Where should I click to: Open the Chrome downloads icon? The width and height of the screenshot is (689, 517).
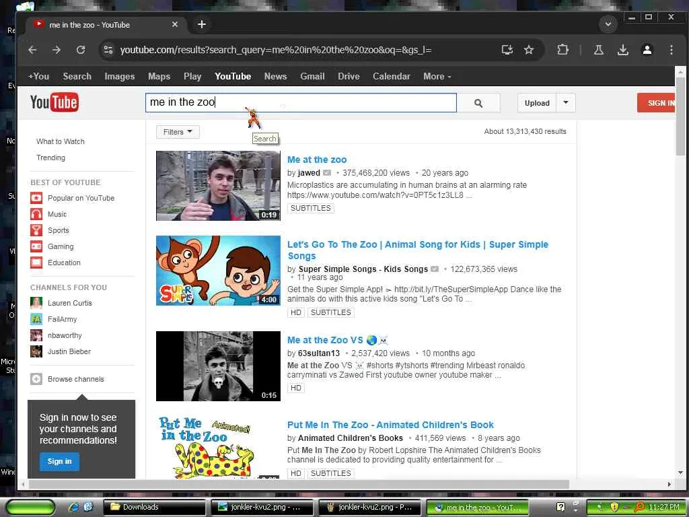pyautogui.click(x=622, y=50)
